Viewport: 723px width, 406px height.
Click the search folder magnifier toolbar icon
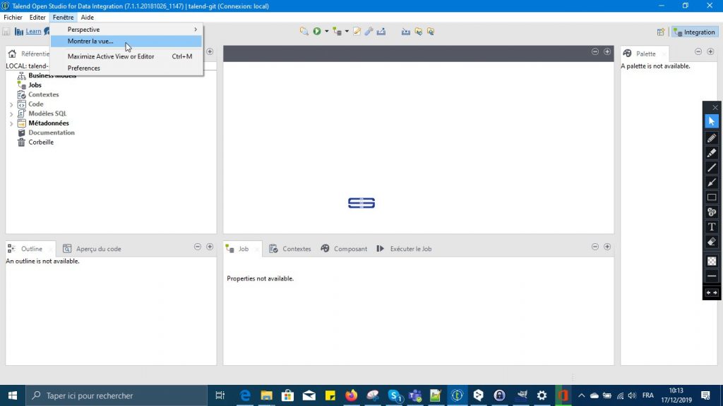tap(304, 31)
